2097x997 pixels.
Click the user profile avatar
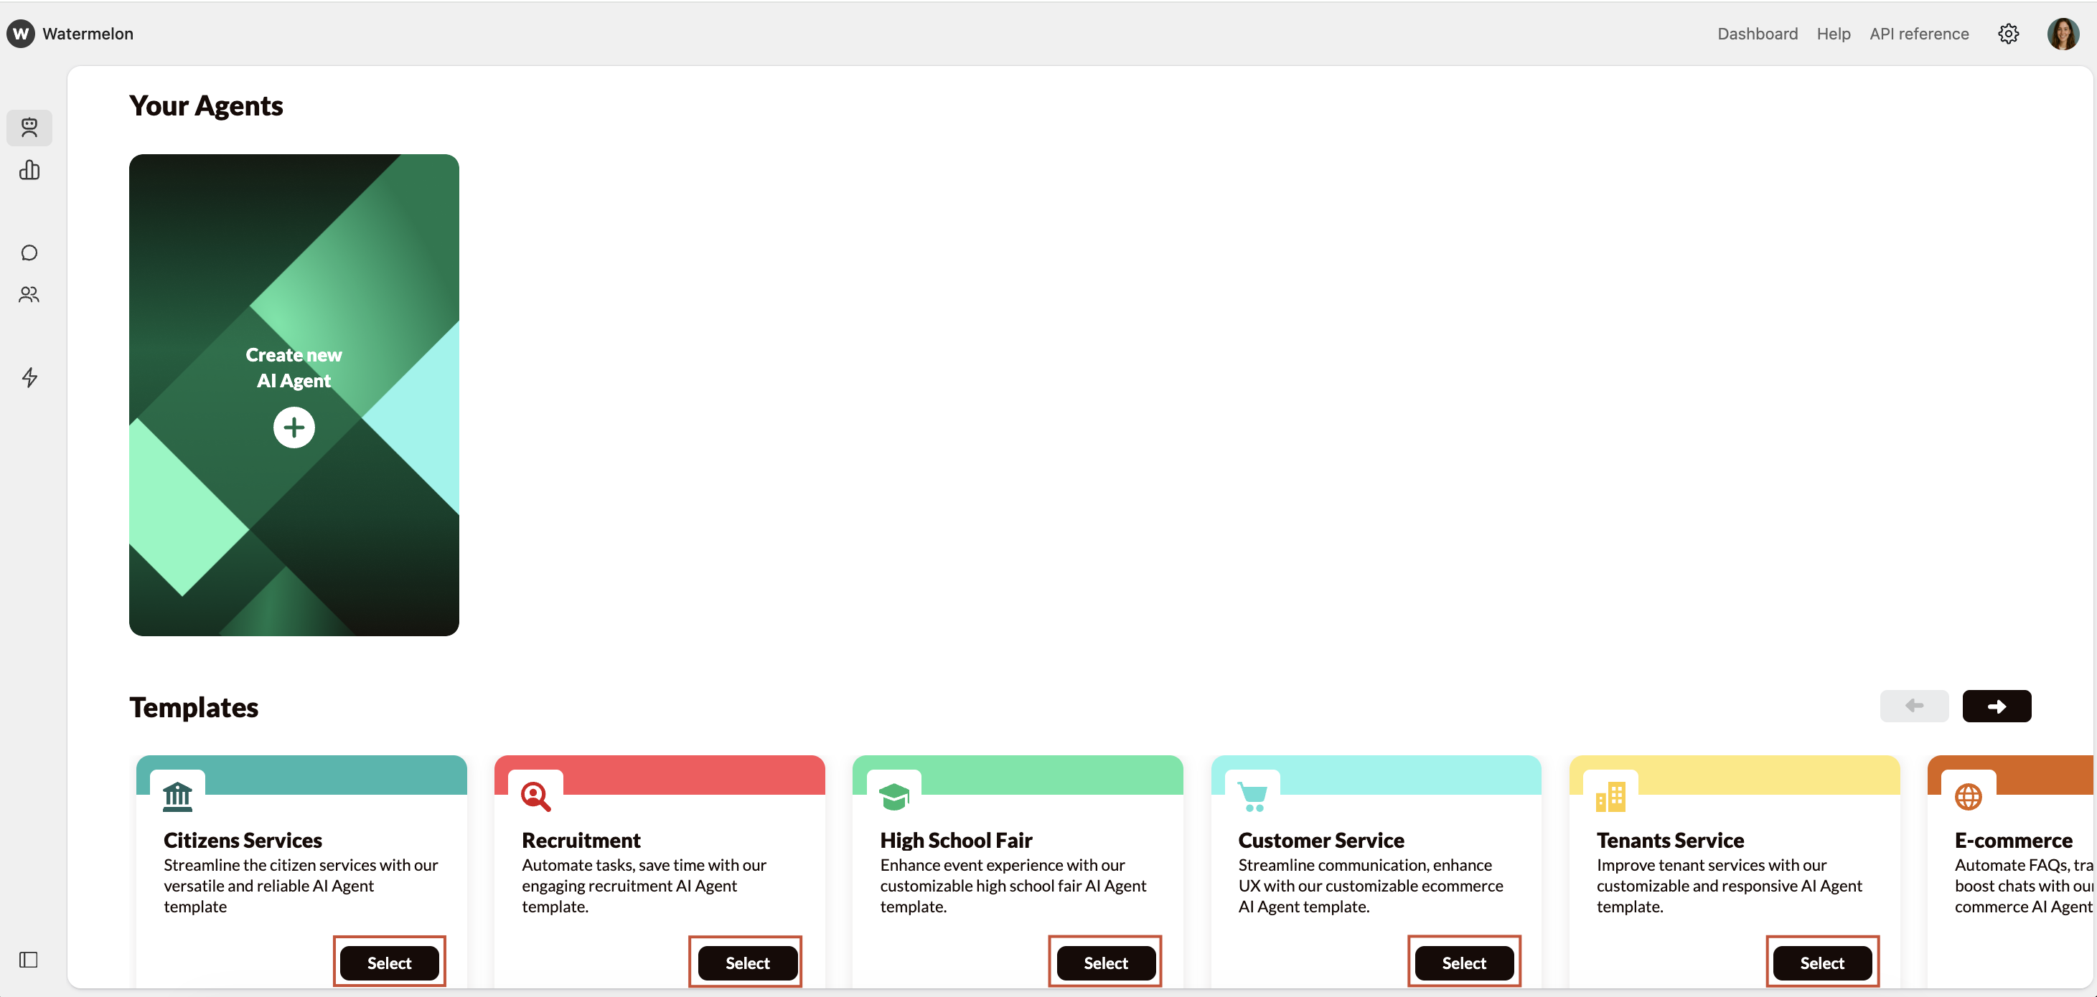pos(2062,34)
